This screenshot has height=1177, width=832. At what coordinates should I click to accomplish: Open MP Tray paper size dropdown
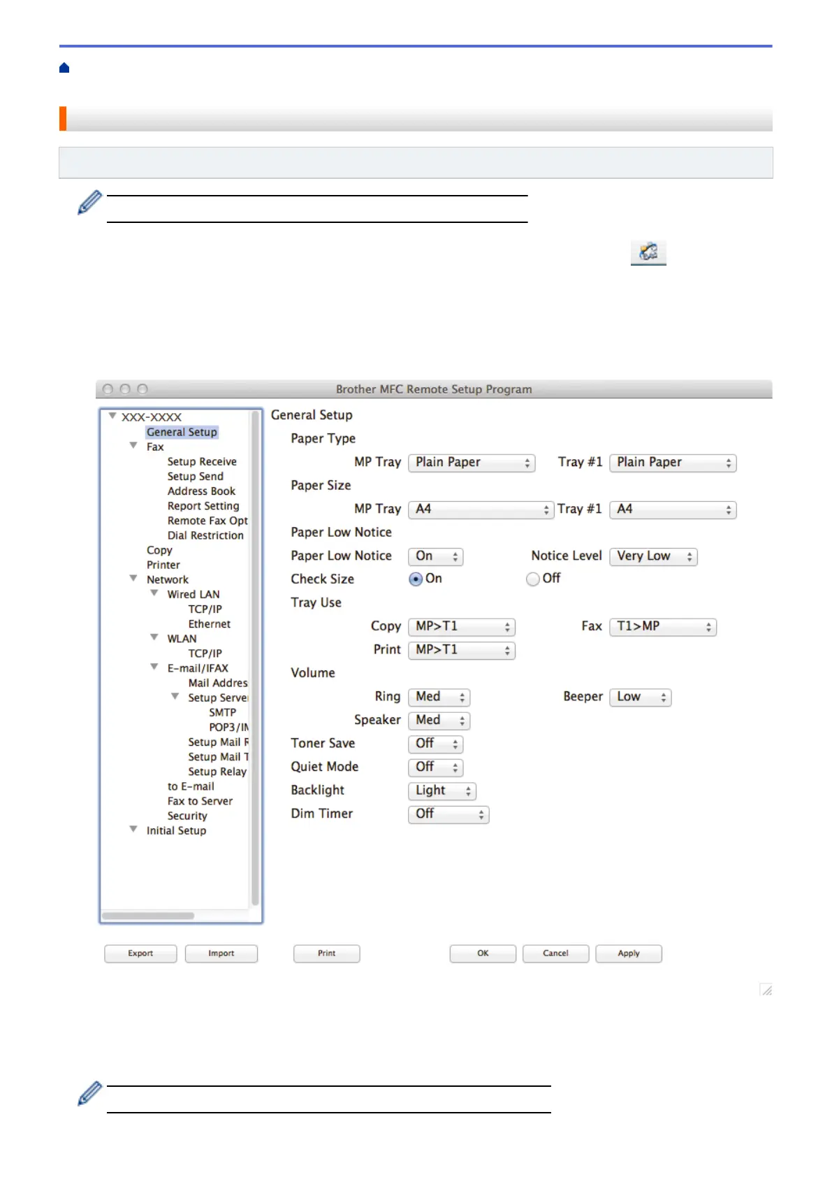[x=481, y=510]
